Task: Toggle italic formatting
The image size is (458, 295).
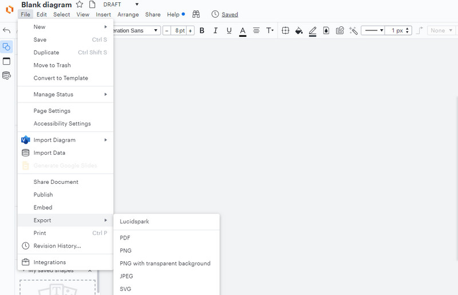Action: [215, 30]
